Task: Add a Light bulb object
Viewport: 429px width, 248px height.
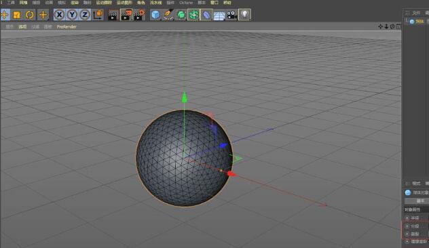Action: point(244,15)
